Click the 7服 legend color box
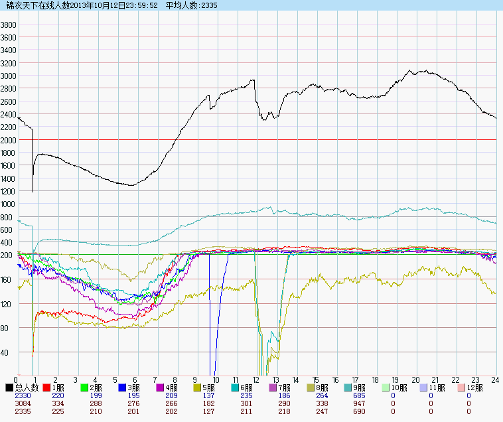 (x=274, y=387)
